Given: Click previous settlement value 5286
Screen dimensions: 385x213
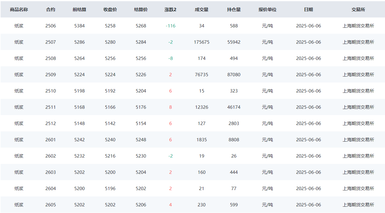Looking at the screenshot, I should [79, 42].
